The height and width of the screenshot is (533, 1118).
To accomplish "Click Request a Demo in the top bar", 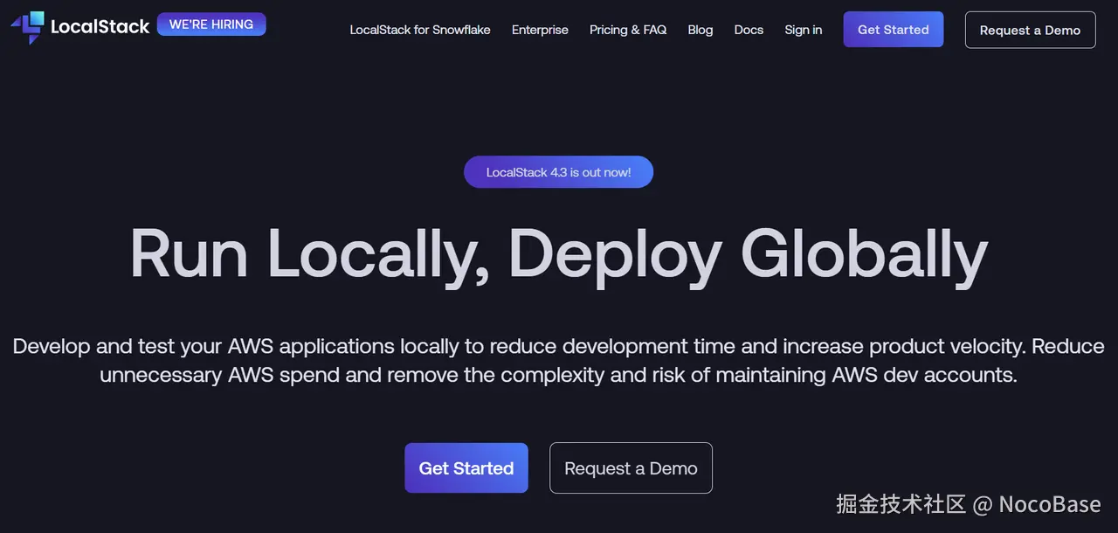I will (x=1030, y=30).
